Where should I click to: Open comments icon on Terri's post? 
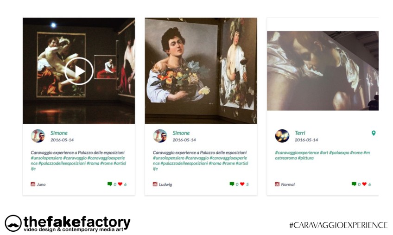354,184
